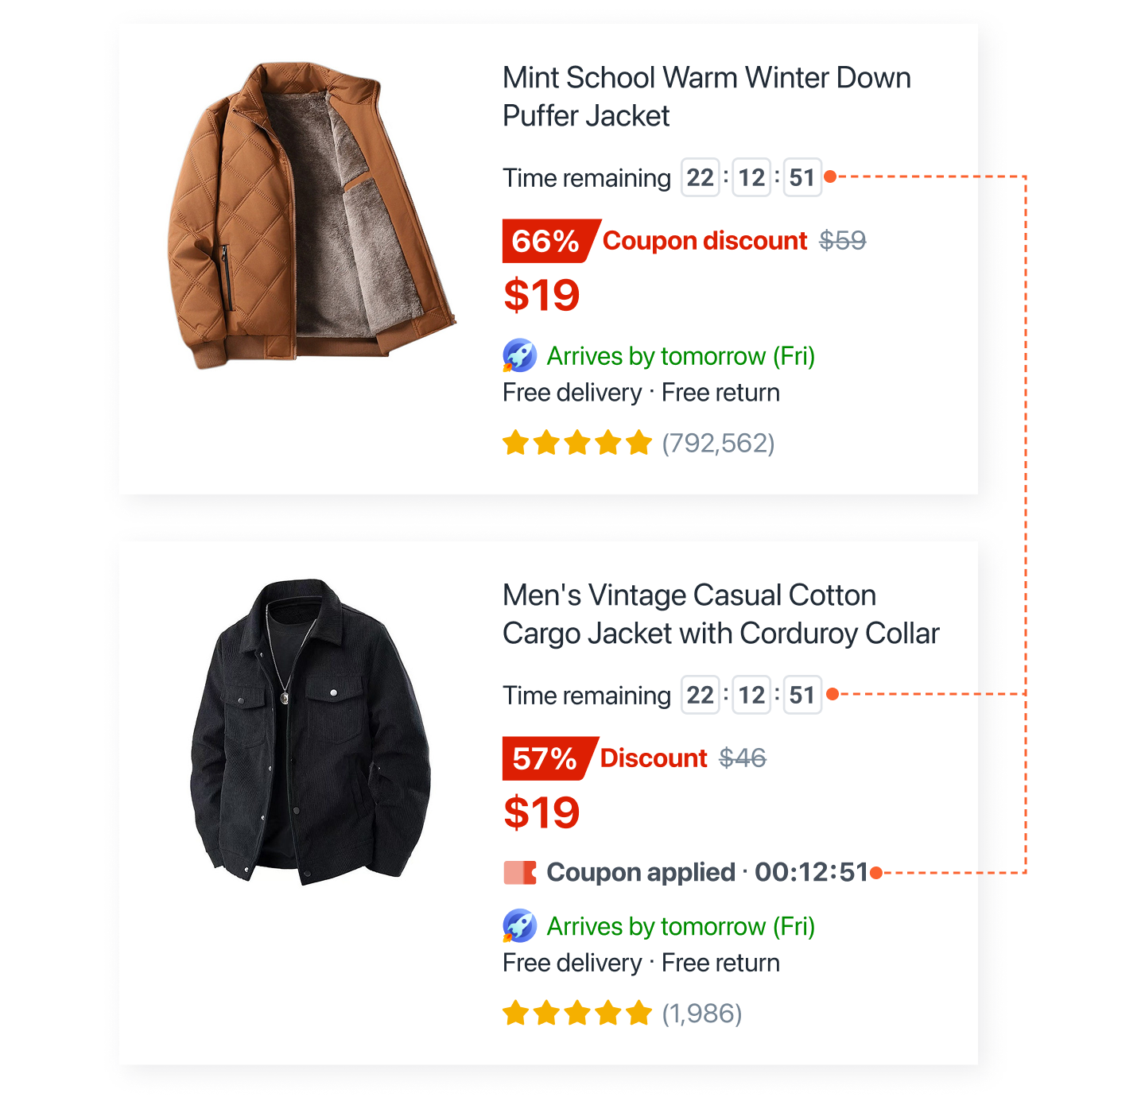
Task: Click the seconds box of cargo jacket countdown
Action: (802, 695)
